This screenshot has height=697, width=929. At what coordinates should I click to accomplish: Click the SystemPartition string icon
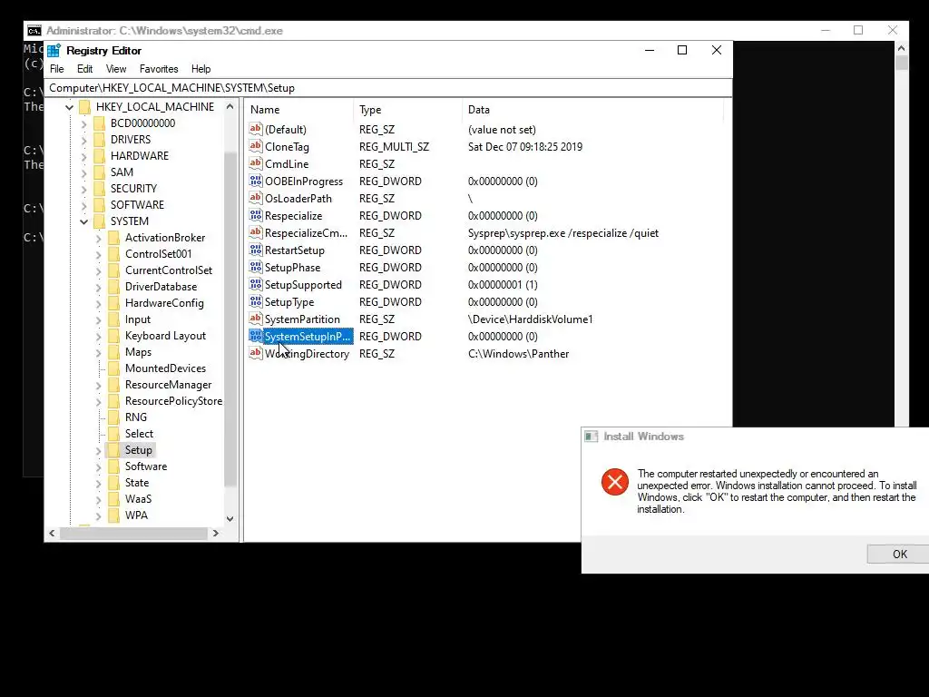(255, 319)
